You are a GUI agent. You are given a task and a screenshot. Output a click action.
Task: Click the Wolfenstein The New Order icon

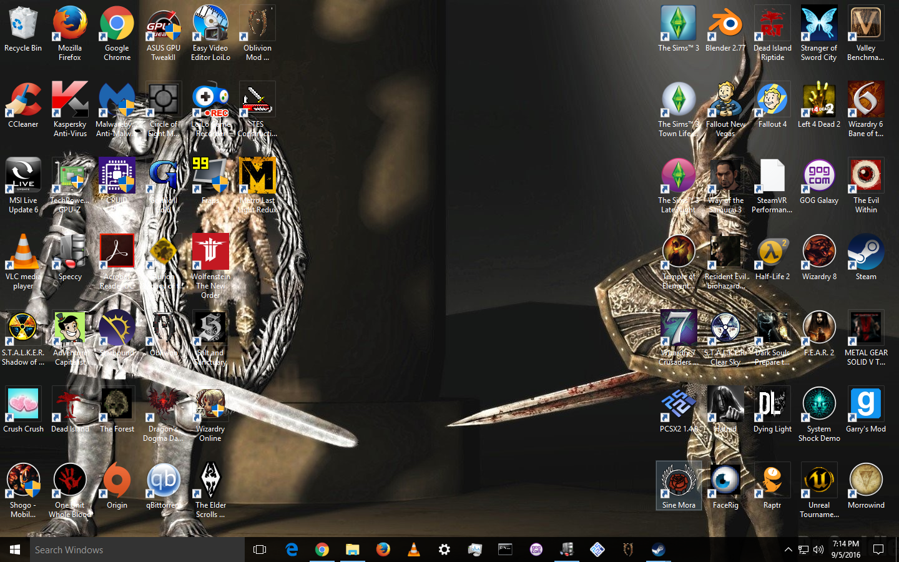point(210,267)
